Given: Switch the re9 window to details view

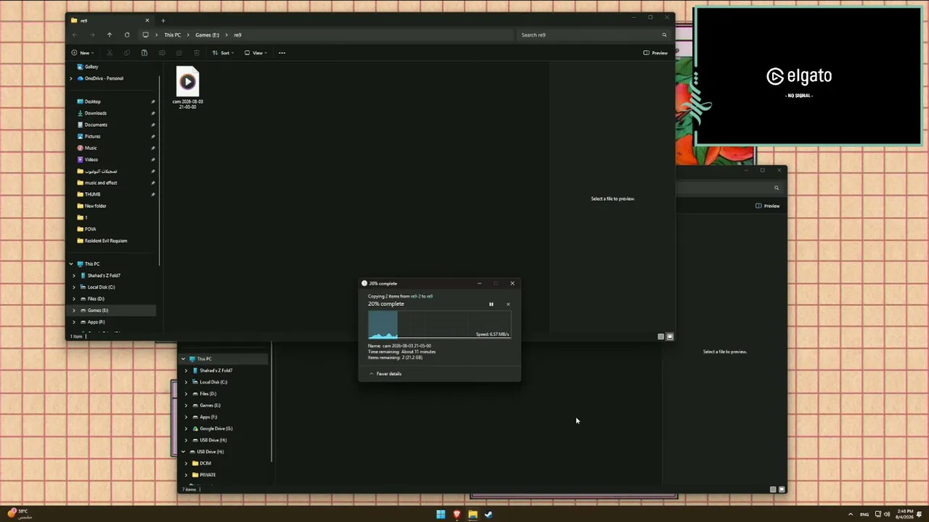Looking at the screenshot, I should (x=660, y=336).
